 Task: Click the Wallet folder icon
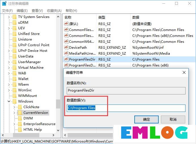click(x=15, y=79)
